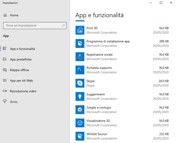Select the Registratore vocale entry
The width and height of the screenshot is (176, 143).
100,54
